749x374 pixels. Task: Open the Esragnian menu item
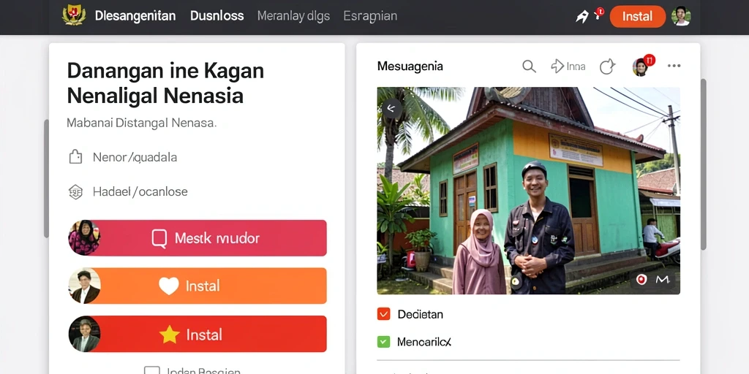[370, 16]
